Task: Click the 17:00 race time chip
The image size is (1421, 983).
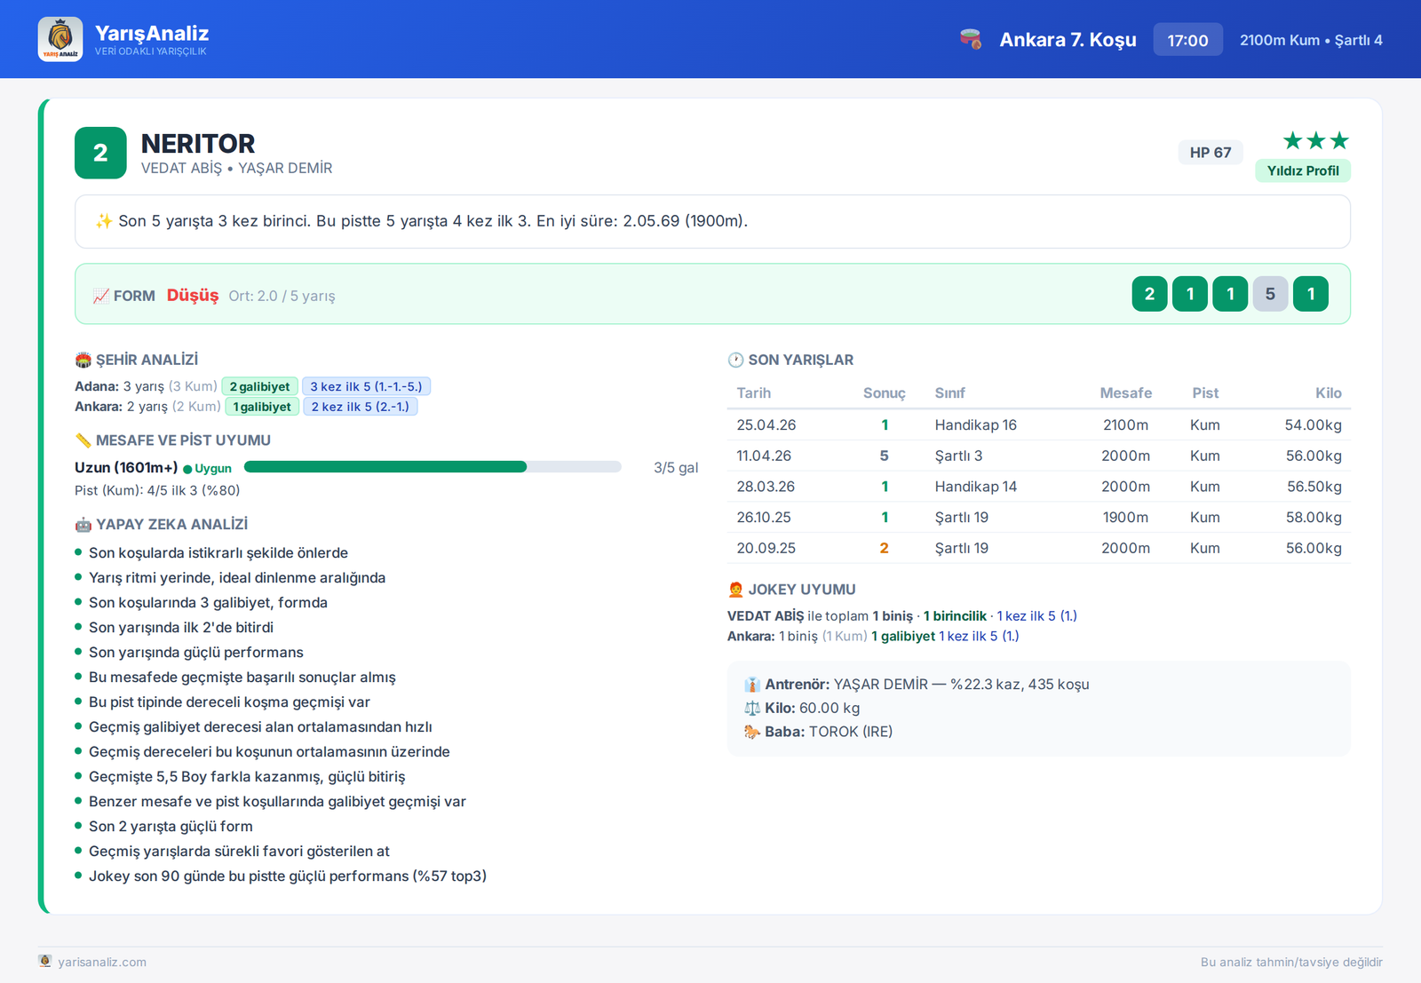Action: [1187, 40]
